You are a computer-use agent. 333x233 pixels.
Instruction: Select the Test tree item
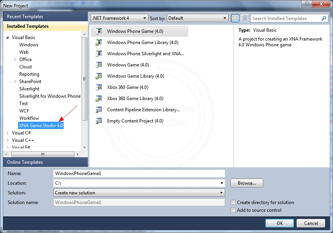pyautogui.click(x=24, y=104)
